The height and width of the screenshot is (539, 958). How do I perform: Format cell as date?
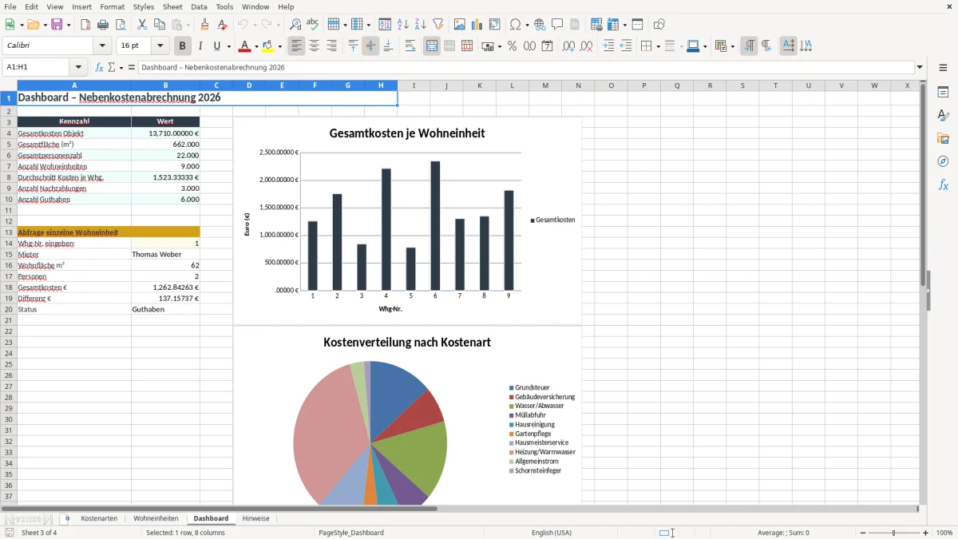point(548,46)
